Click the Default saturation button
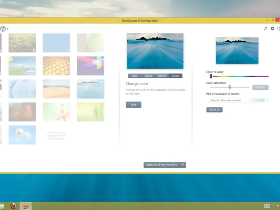Viewport: 280px width, 210px height. (260, 87)
